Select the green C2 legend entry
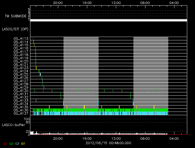This screenshot has width=195, height=148. tap(11, 143)
